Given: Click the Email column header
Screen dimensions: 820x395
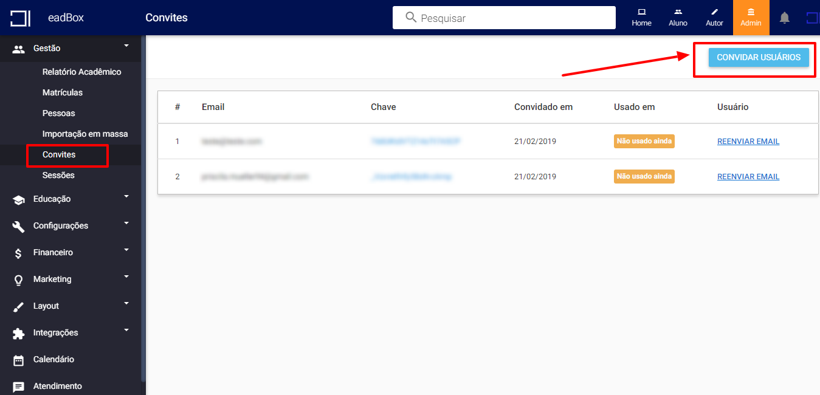Looking at the screenshot, I should coord(213,107).
